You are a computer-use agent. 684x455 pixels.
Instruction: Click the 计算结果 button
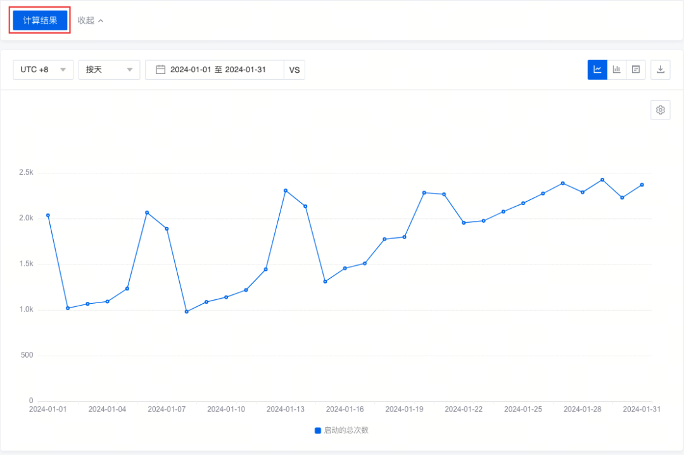coord(41,20)
